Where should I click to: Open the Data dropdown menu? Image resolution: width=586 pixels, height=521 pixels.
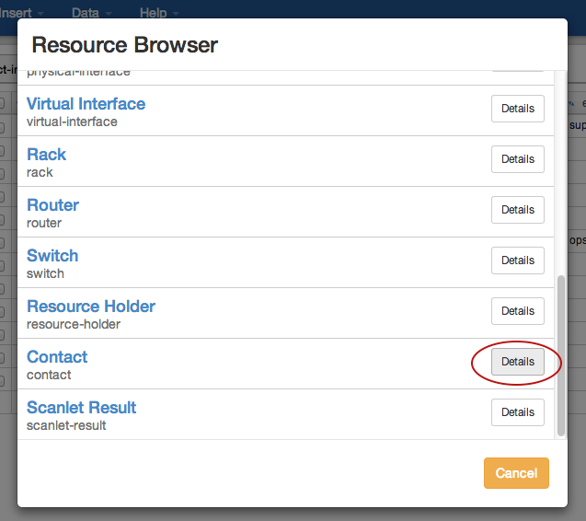tap(91, 13)
